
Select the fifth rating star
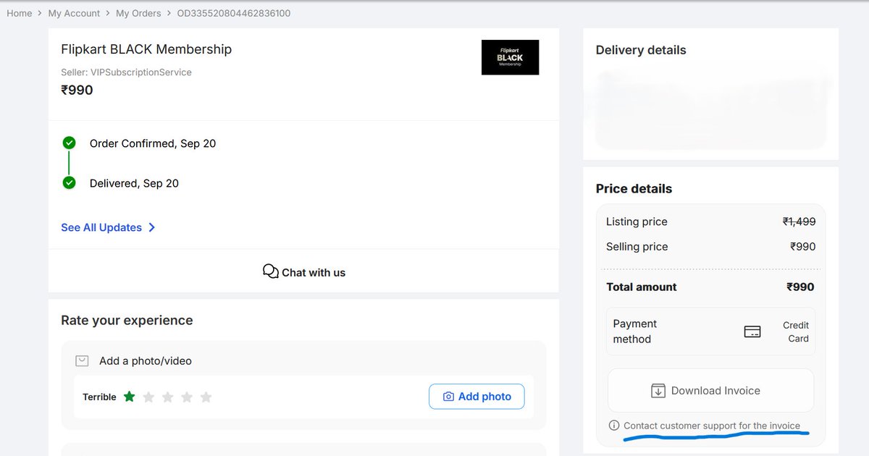coord(206,397)
